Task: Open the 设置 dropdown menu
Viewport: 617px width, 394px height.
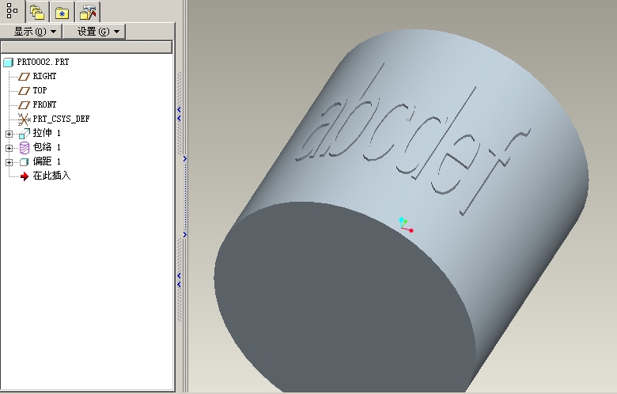Action: pos(94,32)
